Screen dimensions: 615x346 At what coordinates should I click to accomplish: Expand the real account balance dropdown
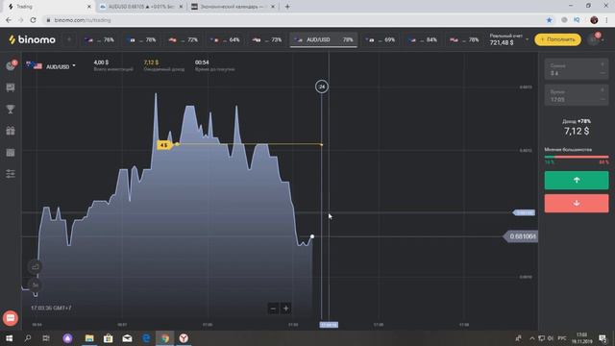click(527, 39)
